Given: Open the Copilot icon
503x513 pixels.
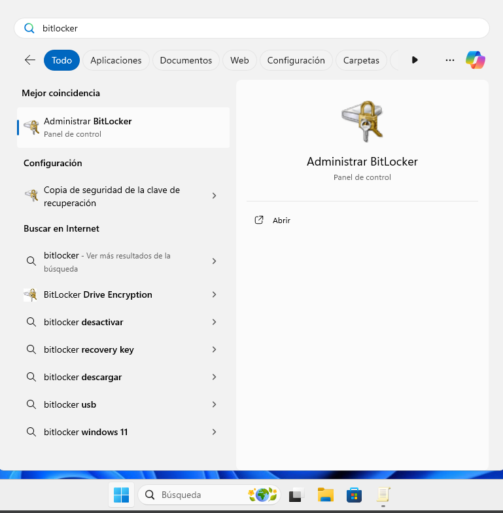Looking at the screenshot, I should click(x=475, y=60).
